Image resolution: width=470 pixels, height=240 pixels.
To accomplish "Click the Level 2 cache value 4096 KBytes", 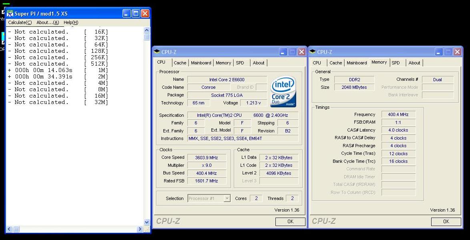I will tap(279, 173).
